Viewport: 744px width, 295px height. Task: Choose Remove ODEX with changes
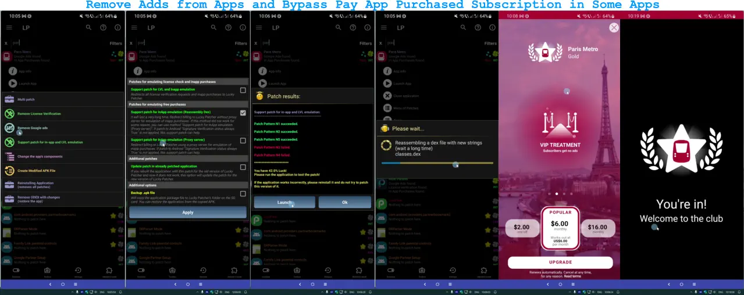pos(63,199)
